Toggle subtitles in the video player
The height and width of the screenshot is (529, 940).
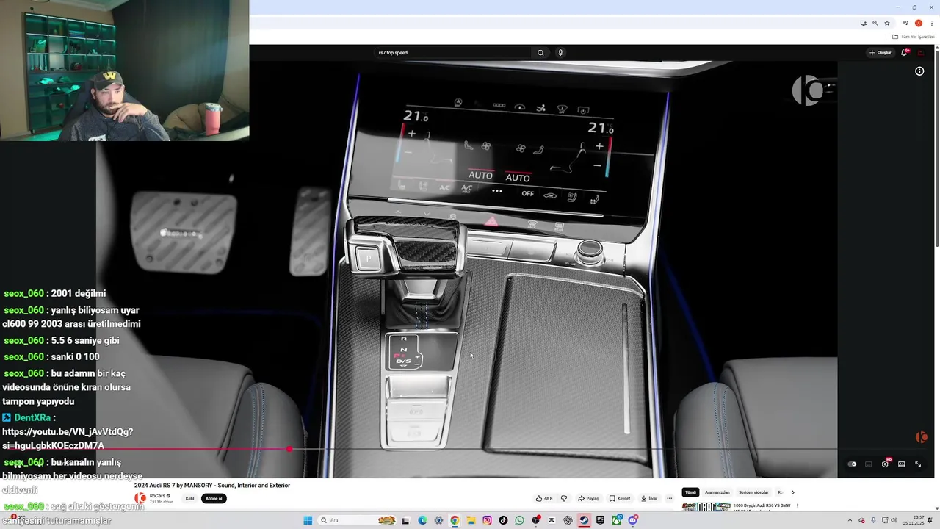pos(869,464)
